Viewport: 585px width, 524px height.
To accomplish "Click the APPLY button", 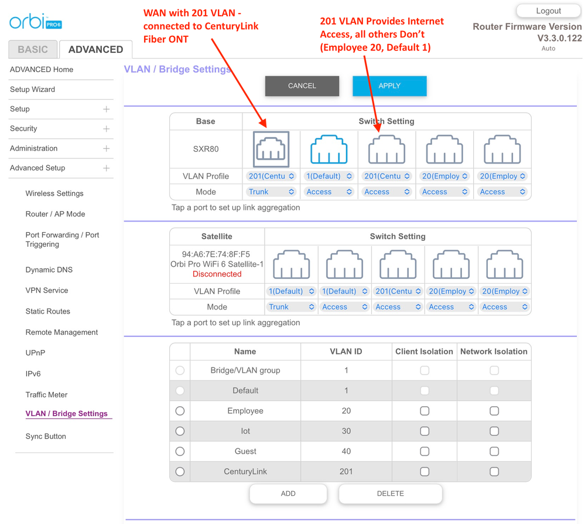I will coord(389,86).
